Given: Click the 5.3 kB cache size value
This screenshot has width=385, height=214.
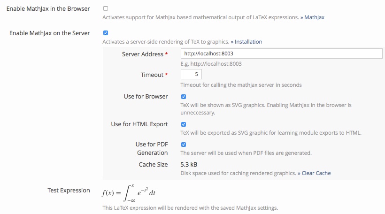Looking at the screenshot, I should (189, 165).
